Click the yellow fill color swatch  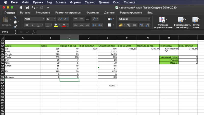pos(56,25)
